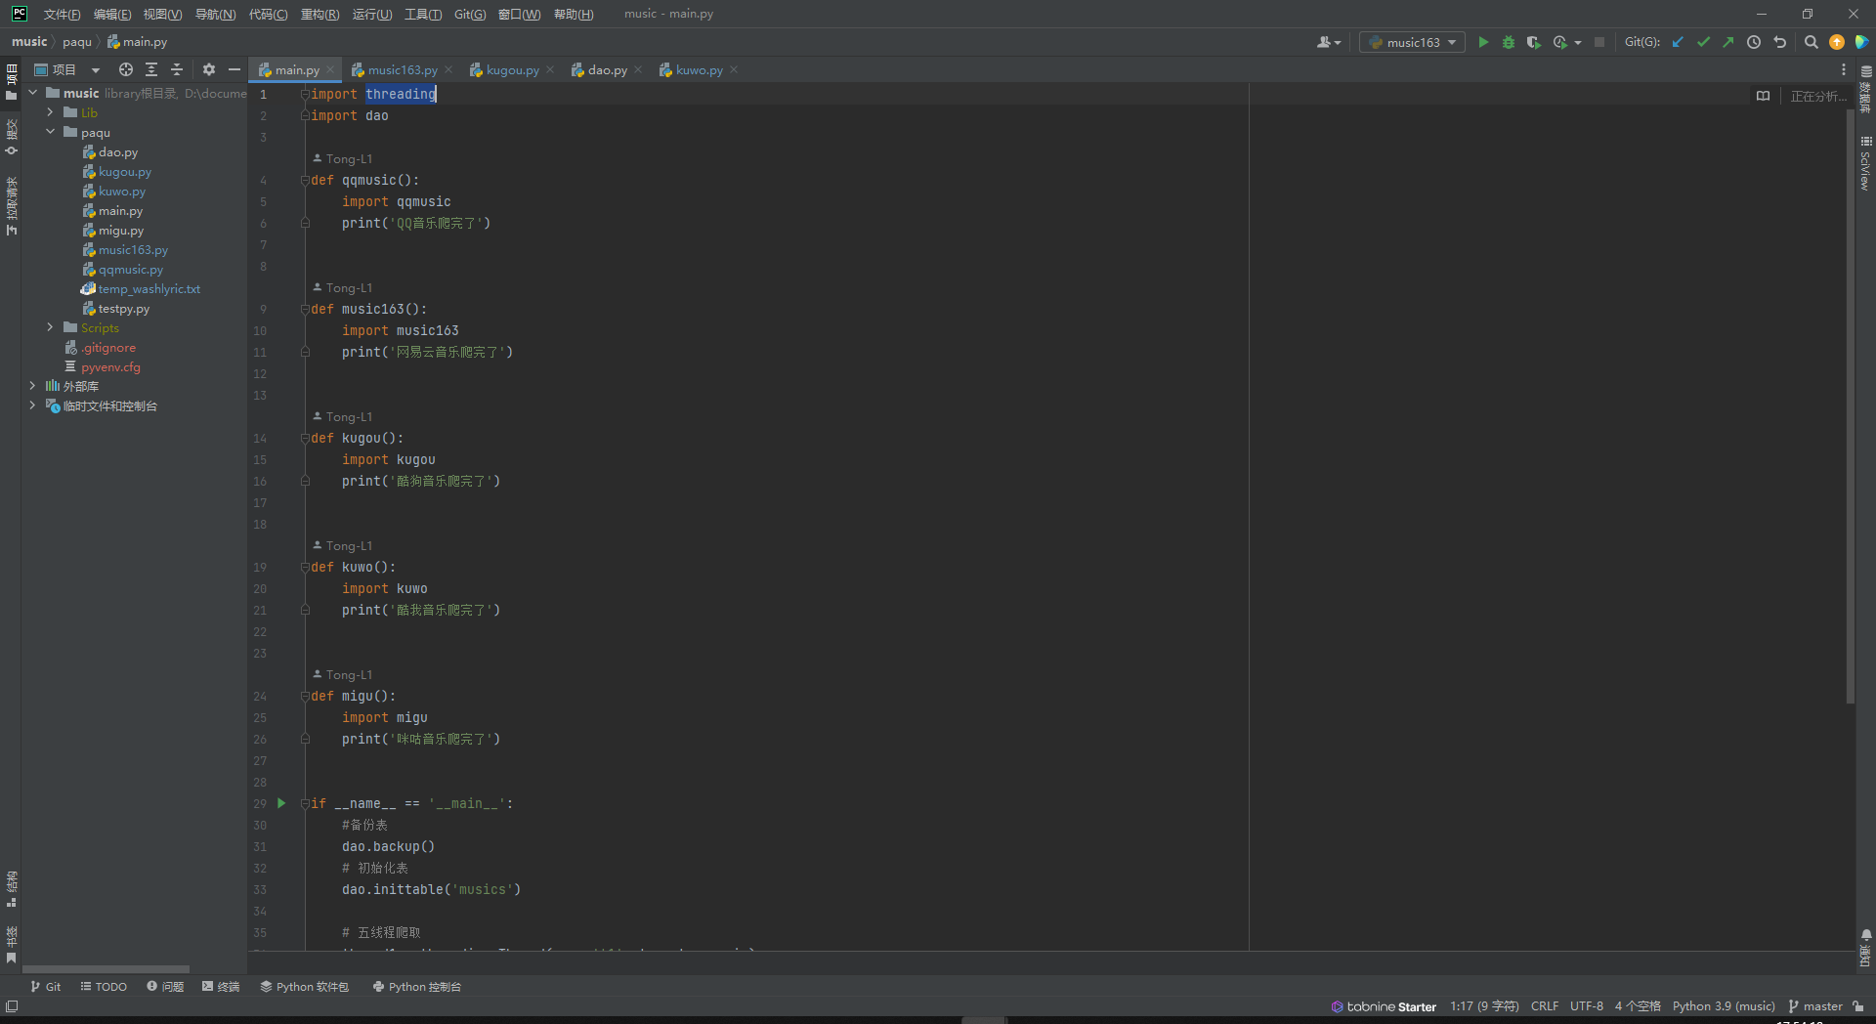This screenshot has height=1024, width=1876.
Task: Change UTF-8 file encoding in status bar
Action: pos(1587,1006)
